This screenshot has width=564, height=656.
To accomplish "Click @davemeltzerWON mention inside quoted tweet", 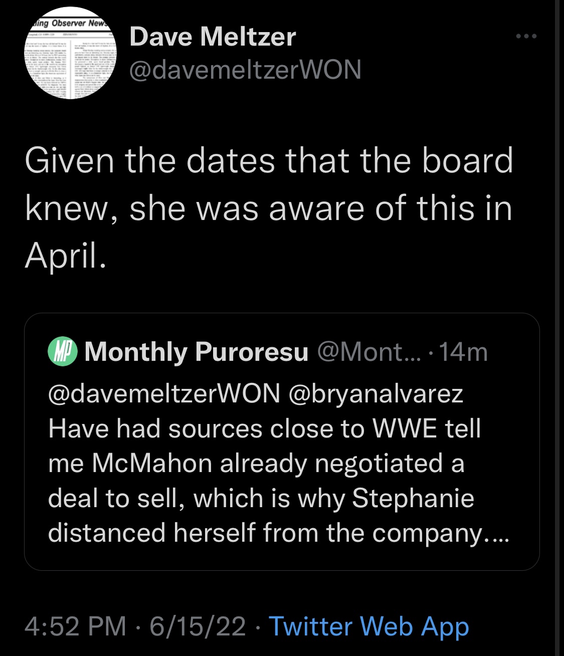I will [164, 393].
